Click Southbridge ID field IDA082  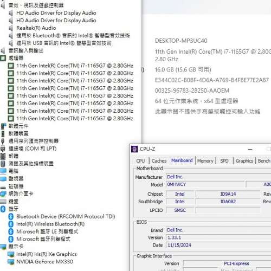click(228, 202)
